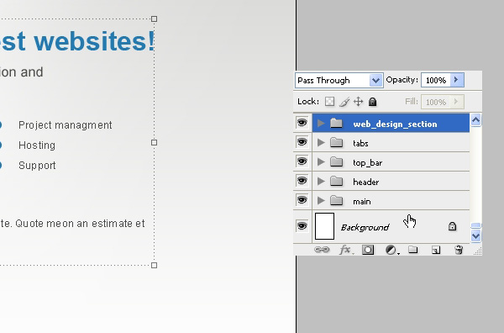Lock all with padlock icon
Image resolution: width=504 pixels, height=333 pixels.
coord(372,102)
